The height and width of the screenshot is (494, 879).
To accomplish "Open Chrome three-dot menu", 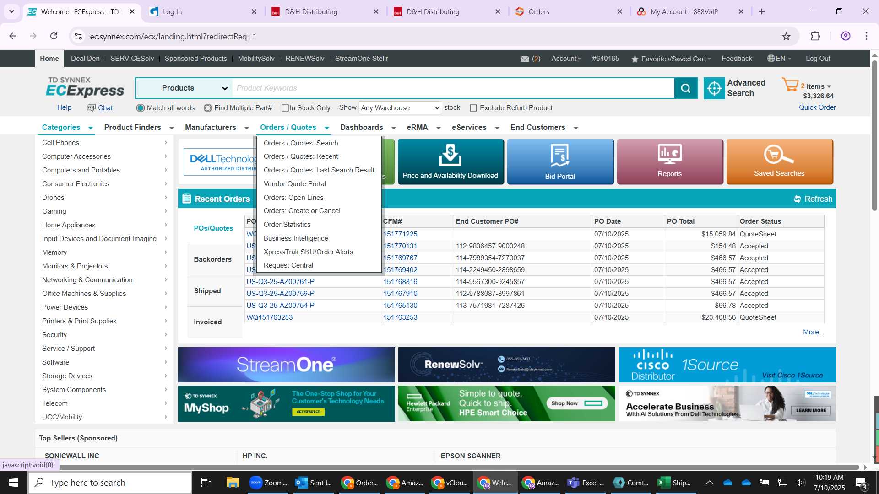I will click(866, 36).
